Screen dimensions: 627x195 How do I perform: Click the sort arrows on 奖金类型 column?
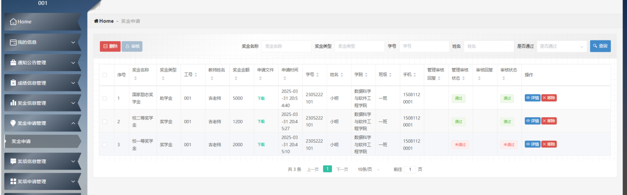163,79
